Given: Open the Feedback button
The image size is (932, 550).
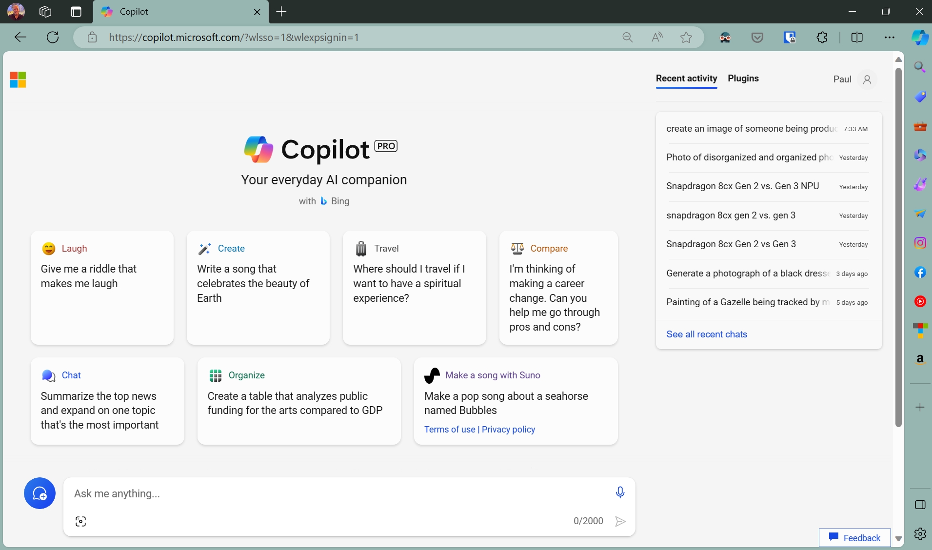Looking at the screenshot, I should 854,538.
